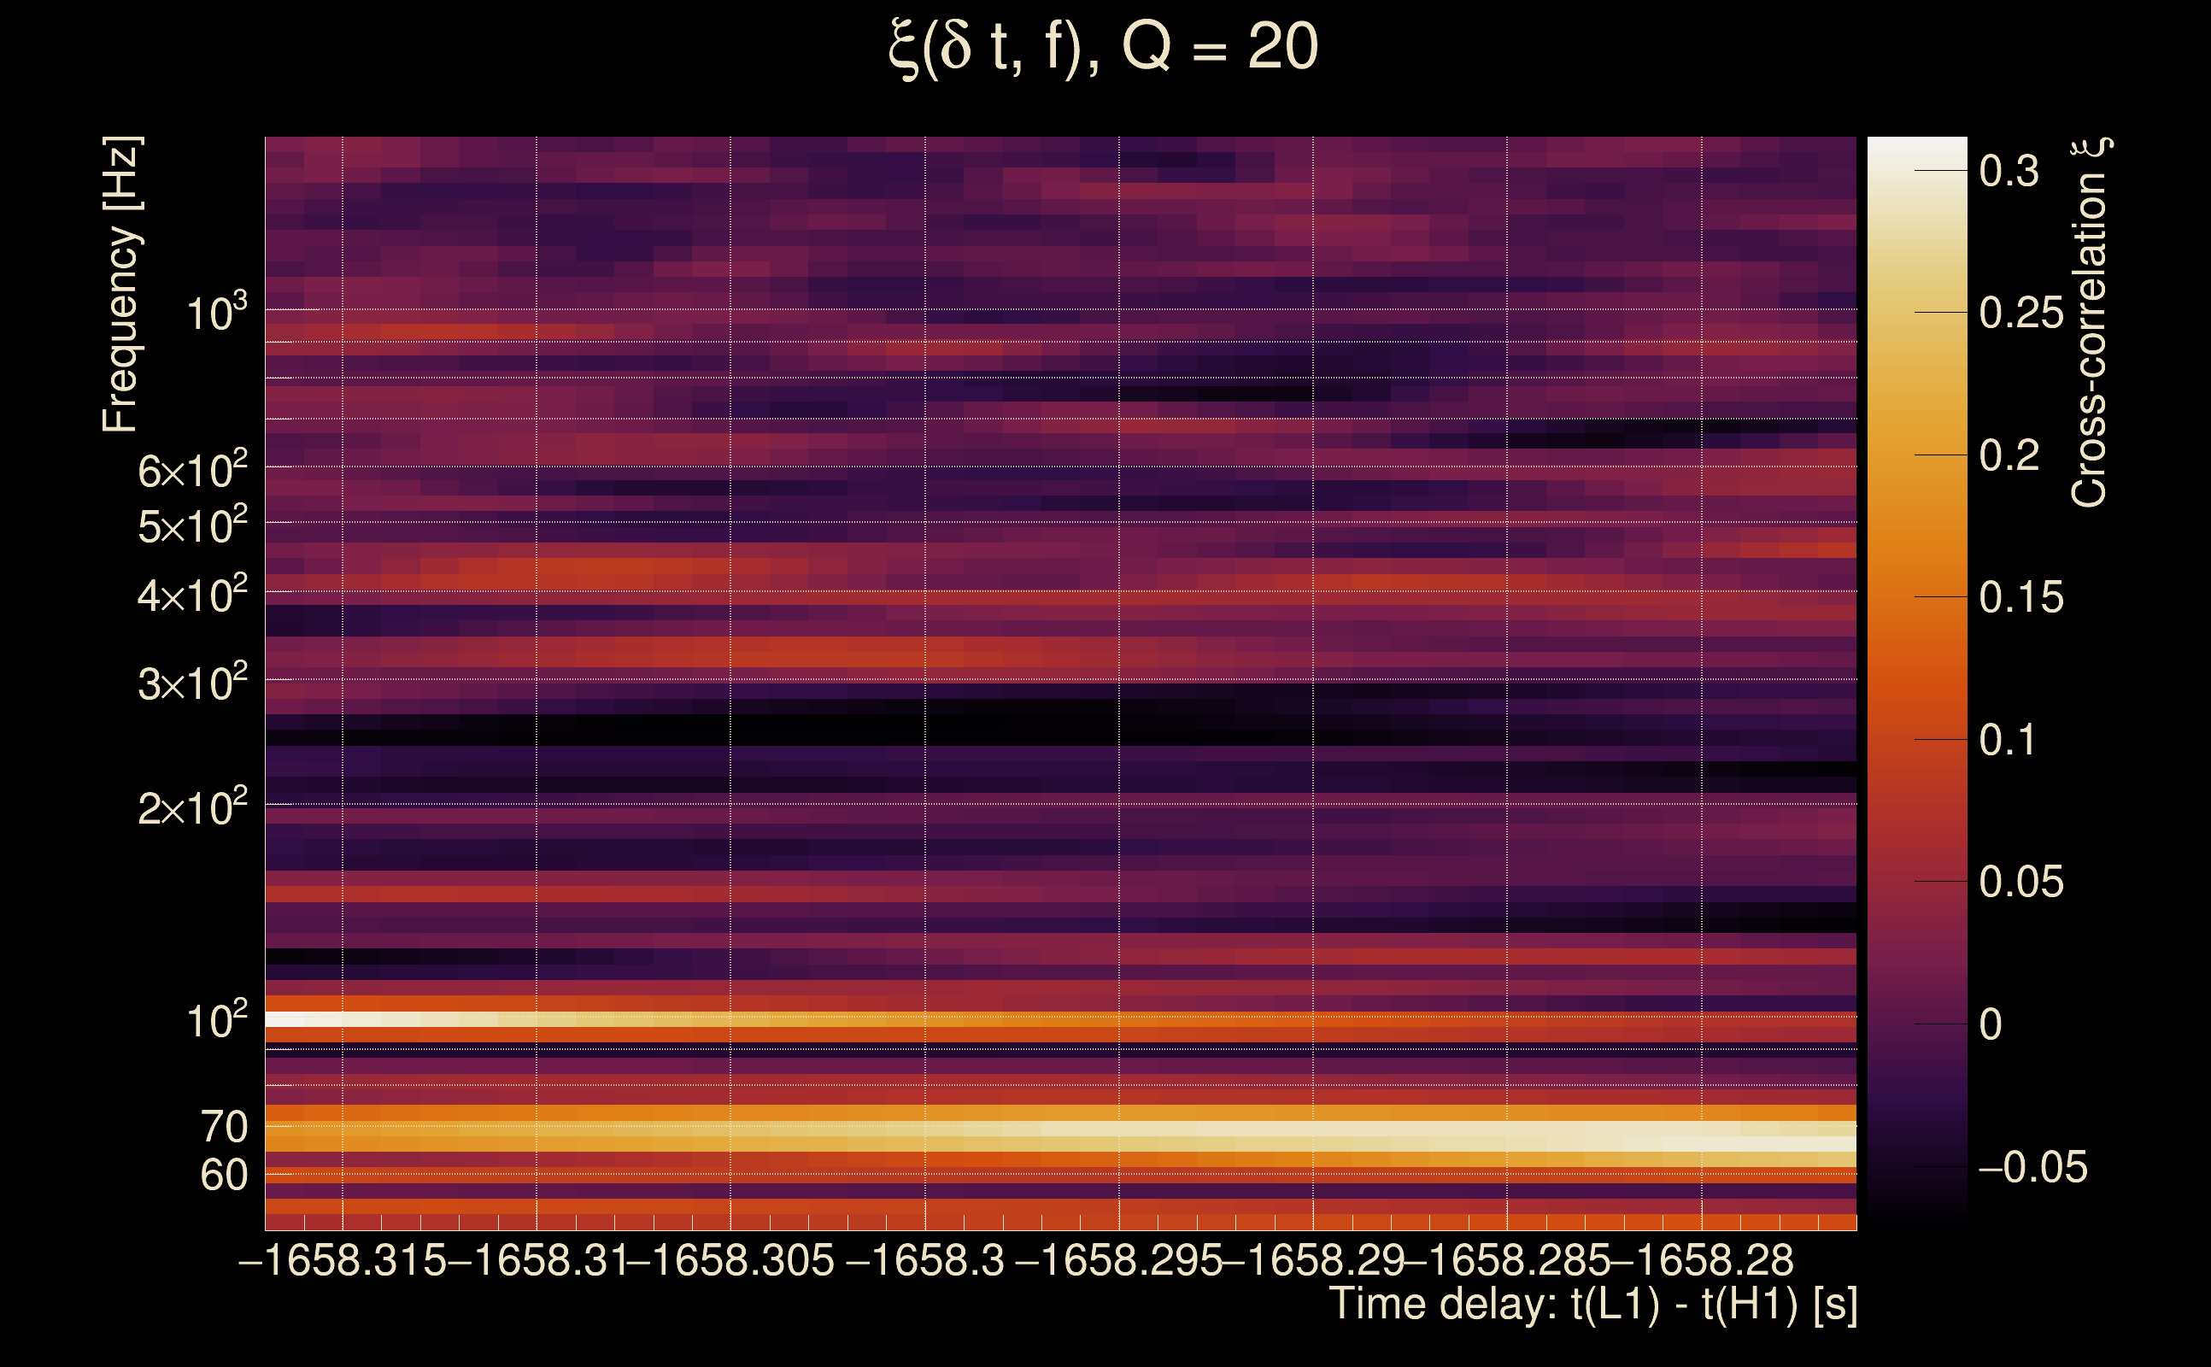This screenshot has width=2211, height=1367.
Task: Click the plot title ξ(δ t, f), Q = 20
Action: coord(1104,47)
